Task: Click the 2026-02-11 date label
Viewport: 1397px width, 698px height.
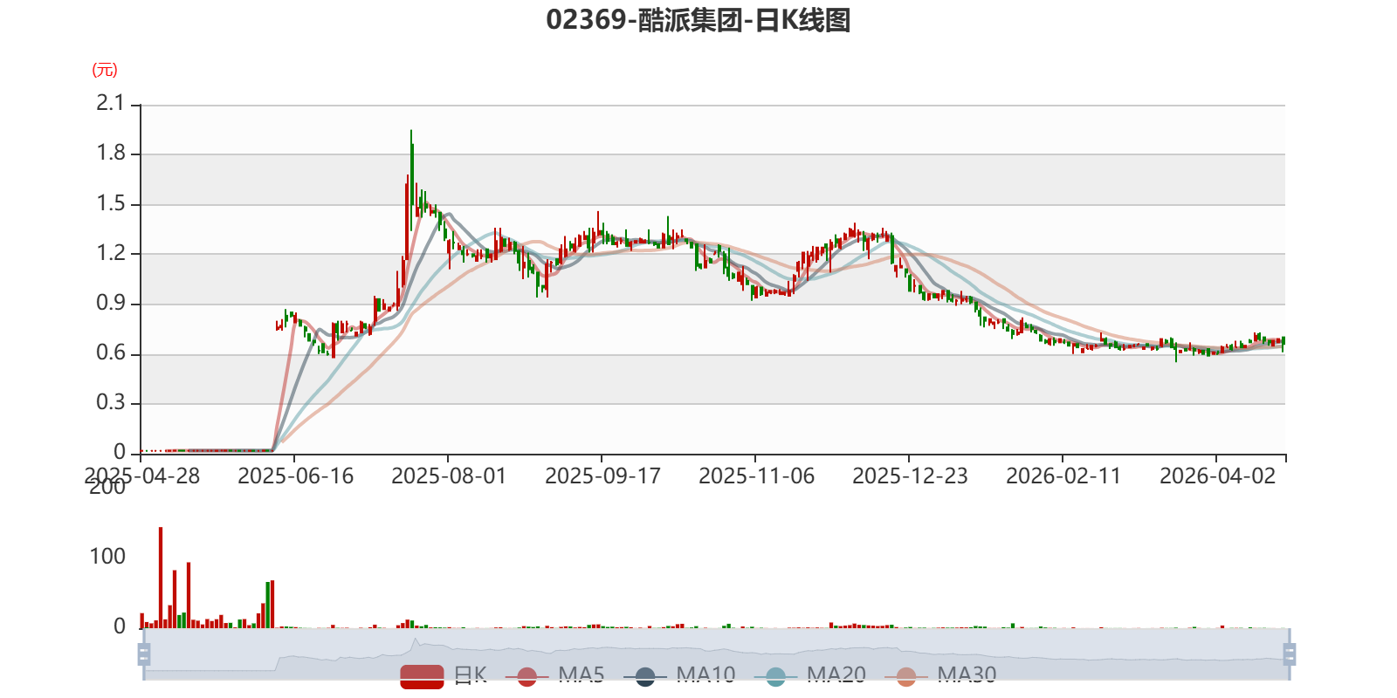Action: point(1063,476)
